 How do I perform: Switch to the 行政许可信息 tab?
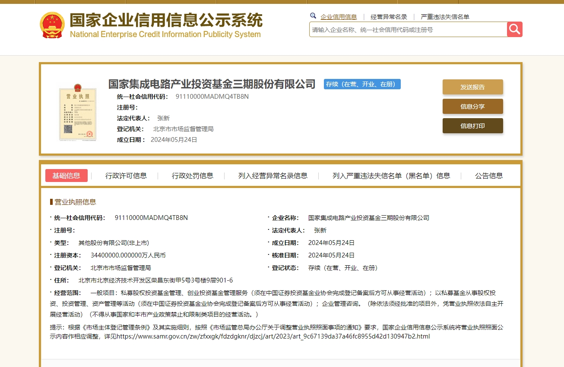(x=127, y=176)
